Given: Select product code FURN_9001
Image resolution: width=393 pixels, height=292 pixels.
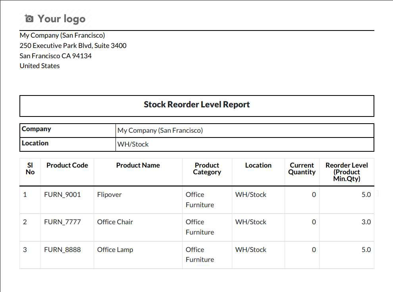Looking at the screenshot, I should click(62, 195).
